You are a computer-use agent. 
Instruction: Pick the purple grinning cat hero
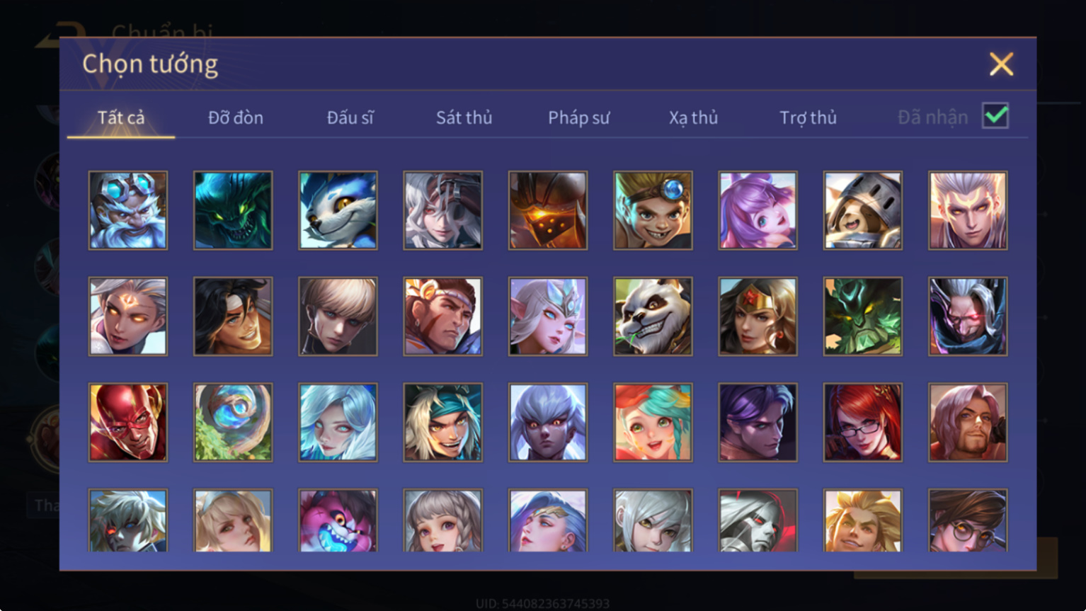338,520
